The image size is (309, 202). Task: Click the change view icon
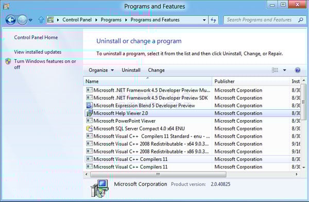[x=275, y=70]
